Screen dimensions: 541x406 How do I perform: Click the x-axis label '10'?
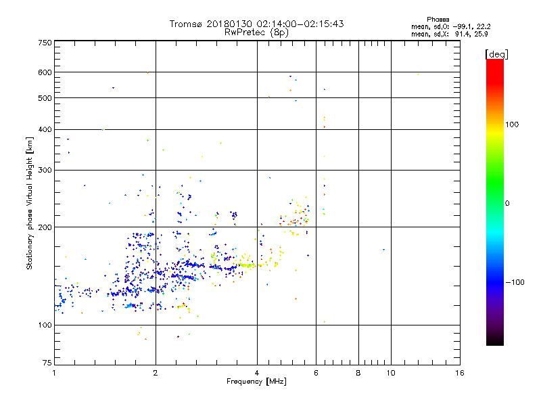[x=391, y=373]
